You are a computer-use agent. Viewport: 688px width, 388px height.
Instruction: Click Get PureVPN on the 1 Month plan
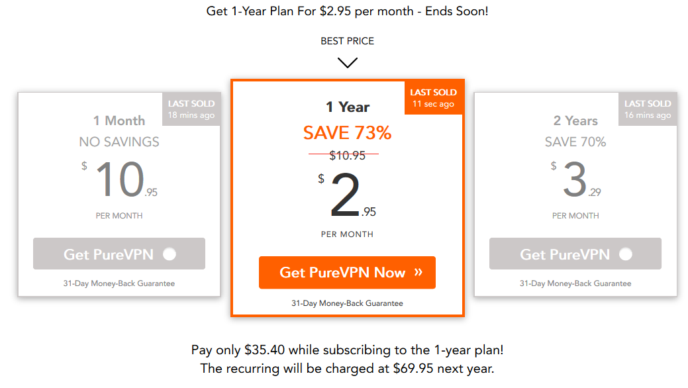pos(119,254)
